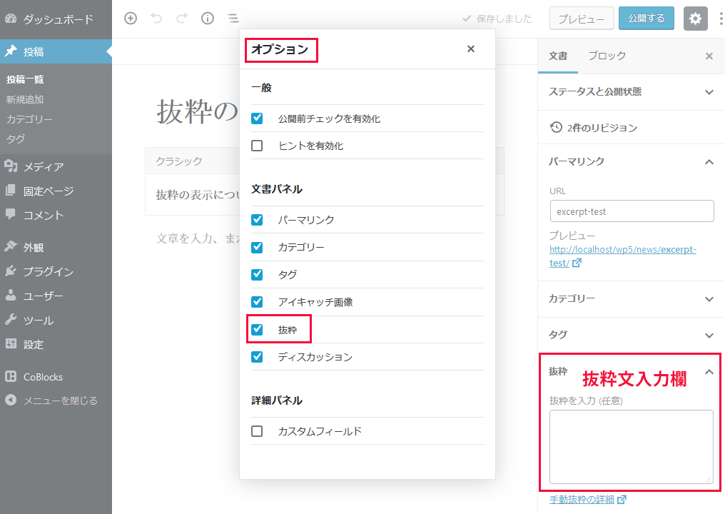Click the undo arrow icon
Image resolution: width=725 pixels, height=514 pixels.
[x=156, y=19]
